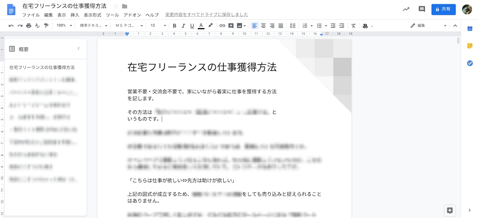Screen dimensions: 478x218
Task: Change text color with A icon
Action: pyautogui.click(x=201, y=26)
